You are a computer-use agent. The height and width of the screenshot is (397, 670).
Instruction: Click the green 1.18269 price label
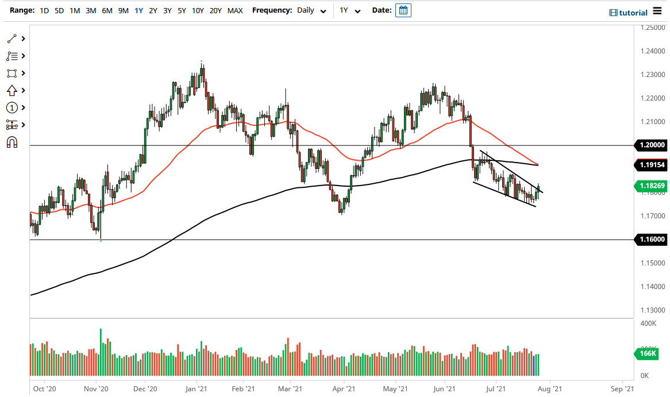(x=651, y=186)
